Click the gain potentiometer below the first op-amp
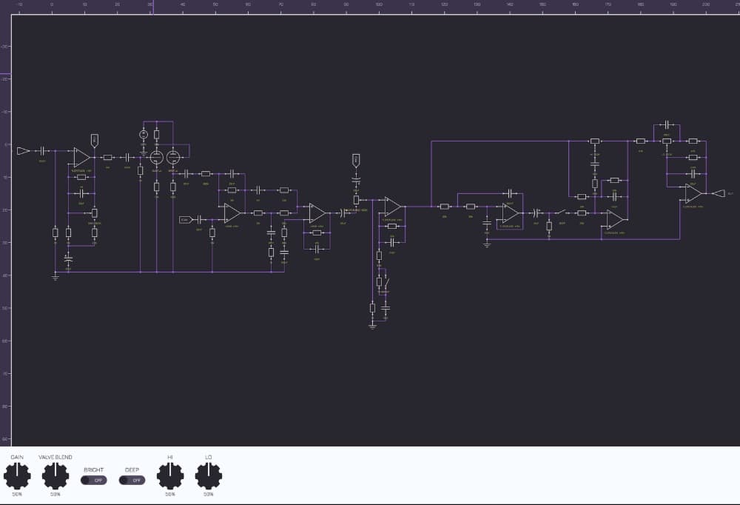Image resolution: width=740 pixels, height=505 pixels. point(95,213)
